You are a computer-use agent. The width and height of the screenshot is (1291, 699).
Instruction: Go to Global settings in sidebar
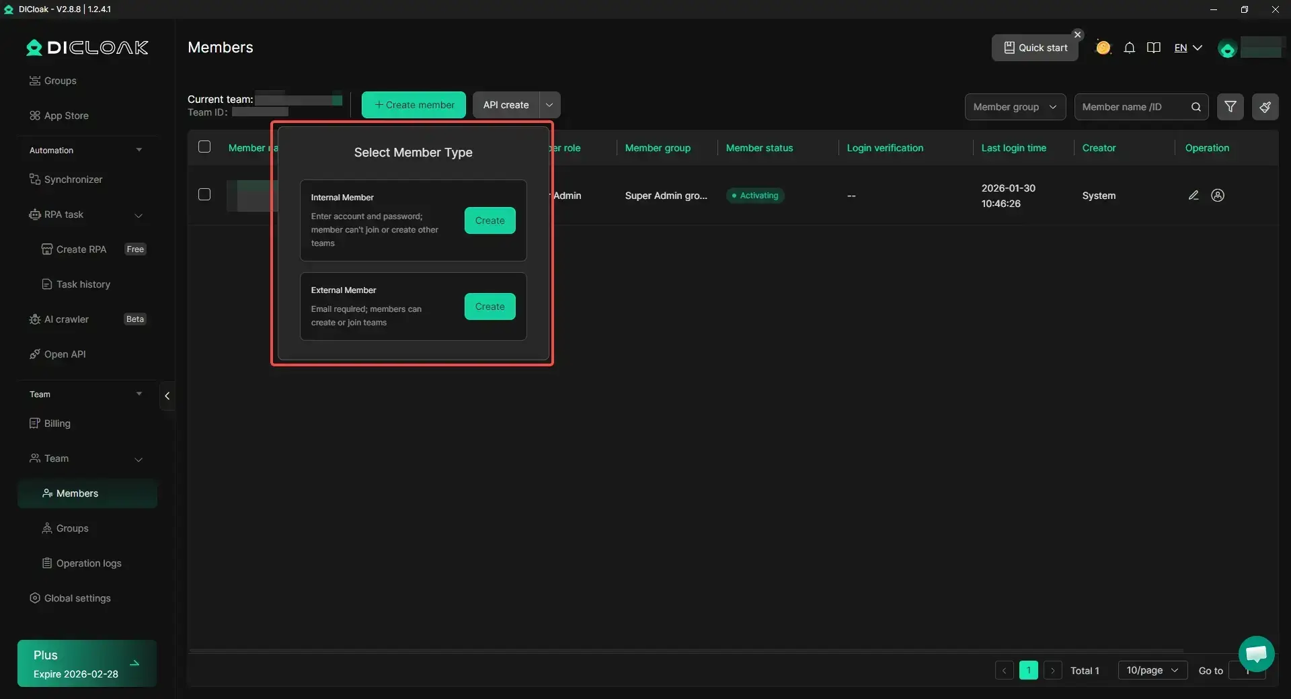[77, 598]
